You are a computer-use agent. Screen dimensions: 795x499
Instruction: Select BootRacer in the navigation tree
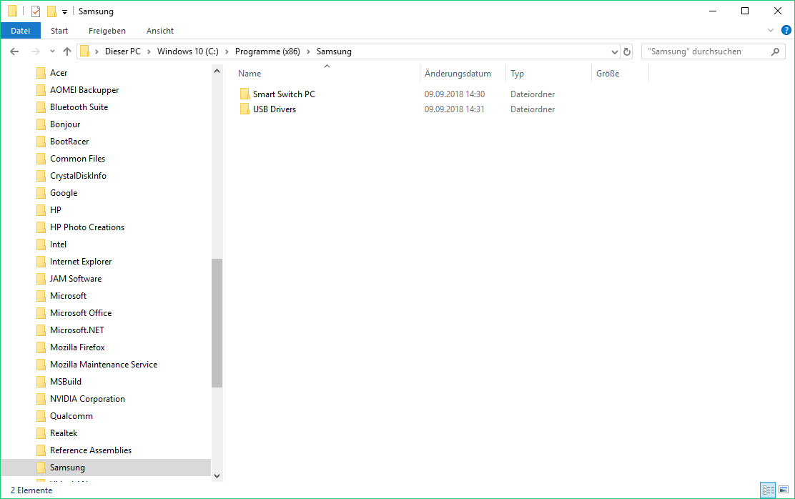pos(69,142)
